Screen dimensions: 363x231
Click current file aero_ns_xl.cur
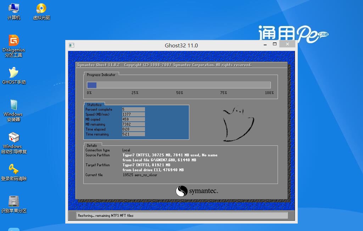140,175
